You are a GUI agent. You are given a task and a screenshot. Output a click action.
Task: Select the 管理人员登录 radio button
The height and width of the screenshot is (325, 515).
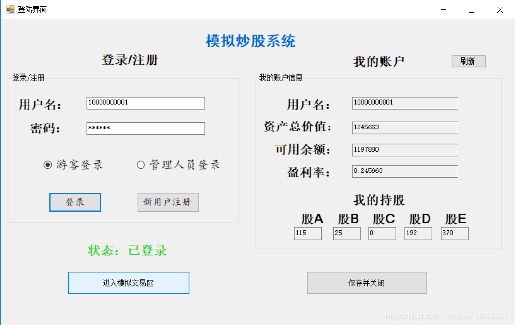pyautogui.click(x=141, y=165)
